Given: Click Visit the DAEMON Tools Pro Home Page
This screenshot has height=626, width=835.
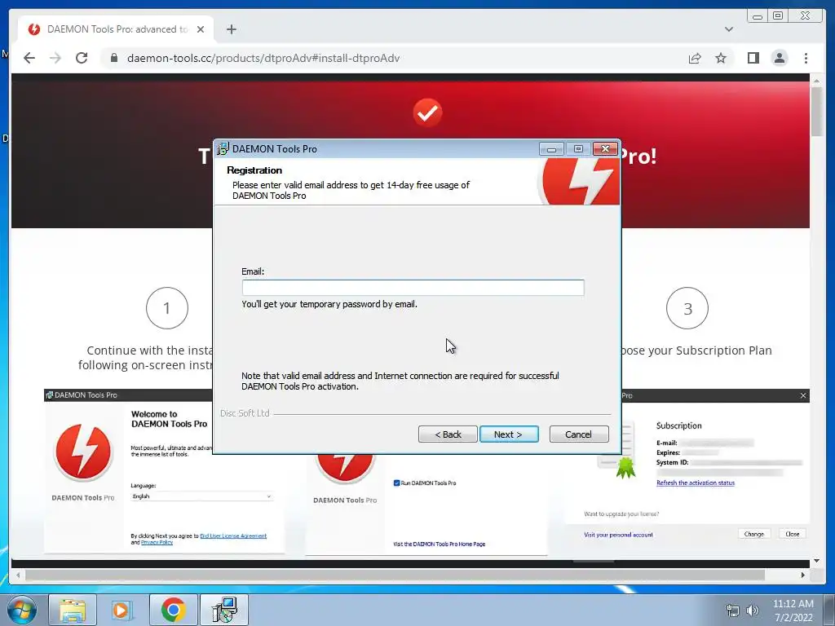Looking at the screenshot, I should [x=440, y=544].
